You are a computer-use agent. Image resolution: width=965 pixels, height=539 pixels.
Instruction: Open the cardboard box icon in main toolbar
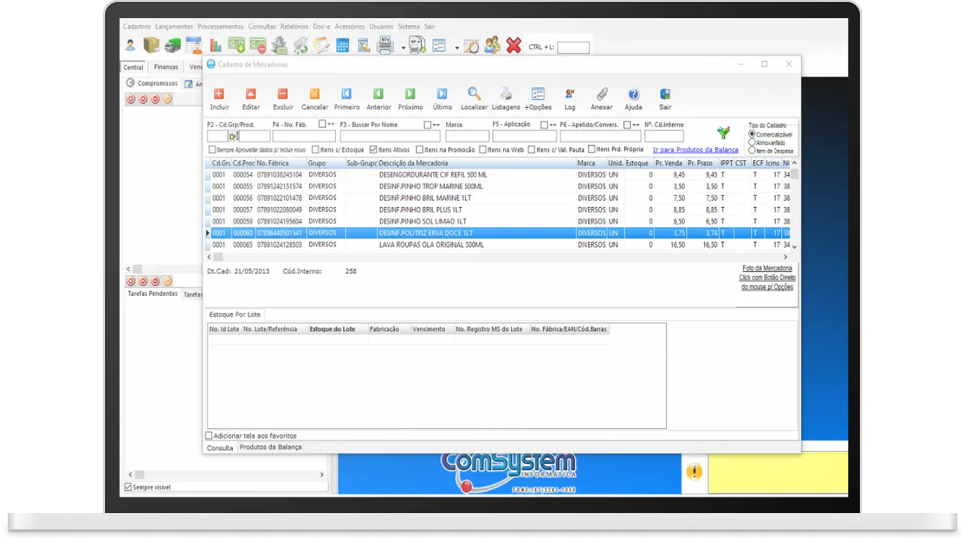pos(151,45)
